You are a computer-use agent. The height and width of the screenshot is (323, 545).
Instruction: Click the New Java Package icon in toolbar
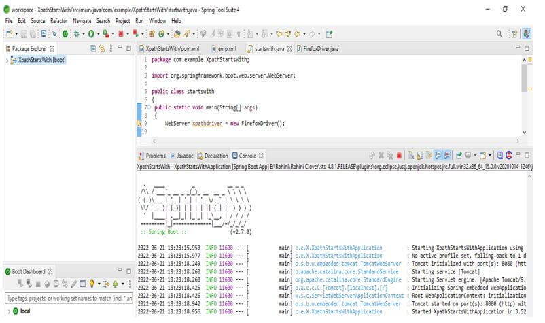pyautogui.click(x=152, y=34)
